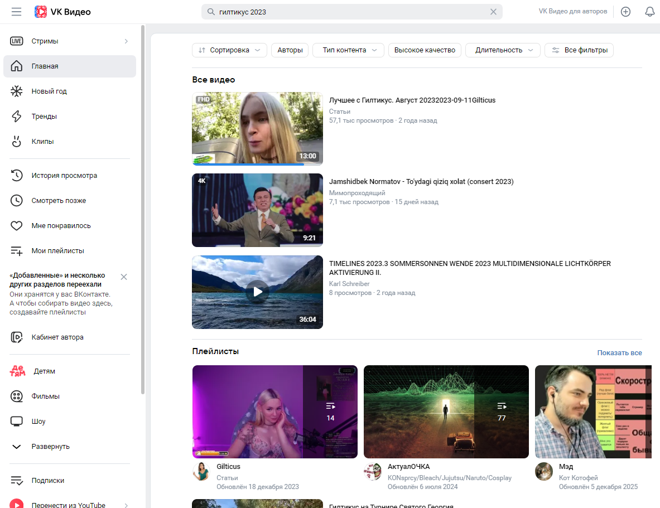This screenshot has width=660, height=508.
Task: Open Стримы in the sidebar
Action: (69, 41)
